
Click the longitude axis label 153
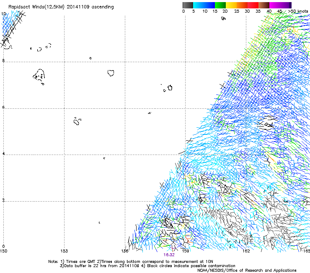coord(64,251)
